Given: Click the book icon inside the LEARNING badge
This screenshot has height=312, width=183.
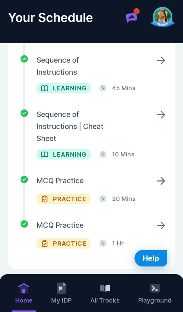Looking at the screenshot, I should click(x=45, y=88).
